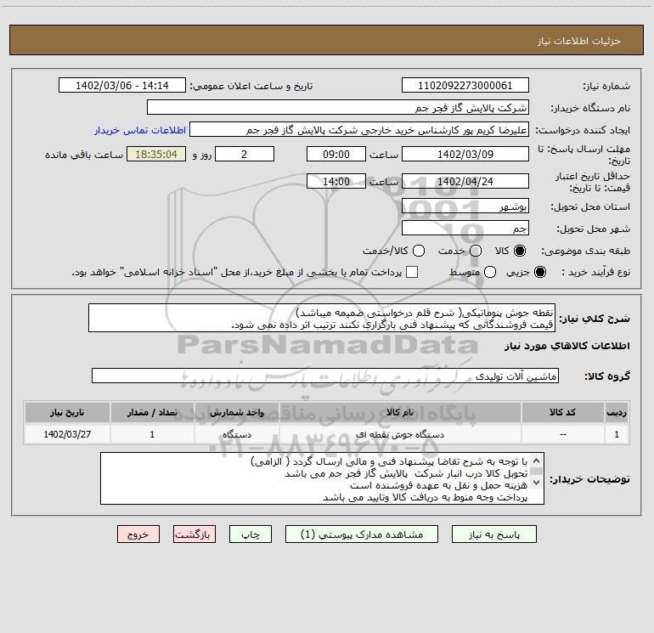Click the unit cell دستگاه in the table

237,434
